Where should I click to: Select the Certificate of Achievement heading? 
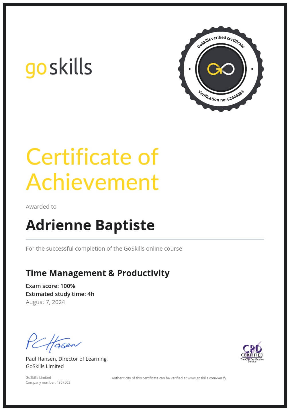[92, 169]
